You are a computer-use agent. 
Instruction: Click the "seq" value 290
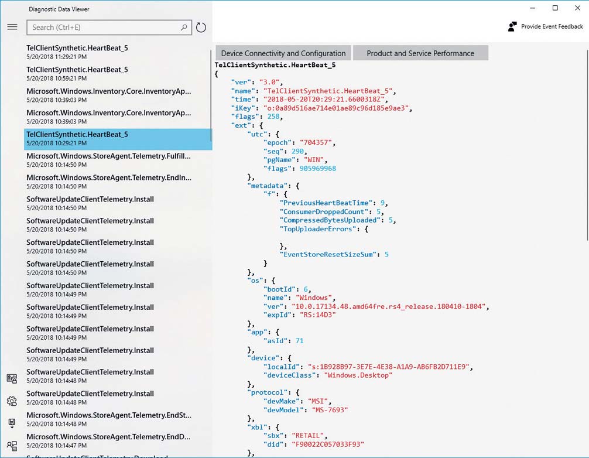click(297, 152)
